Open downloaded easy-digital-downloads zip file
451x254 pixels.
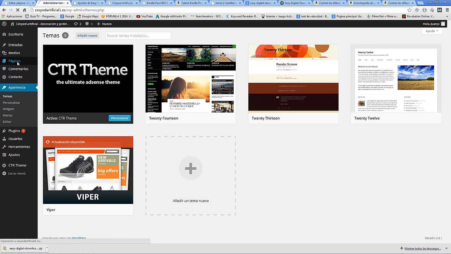pos(23,248)
